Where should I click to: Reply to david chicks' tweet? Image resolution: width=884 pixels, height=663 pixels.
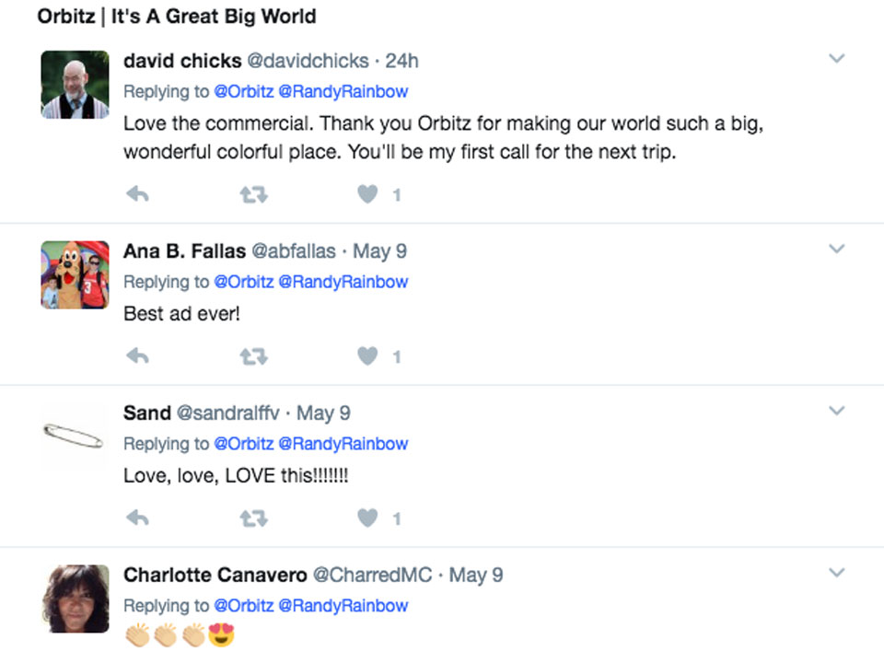(137, 194)
